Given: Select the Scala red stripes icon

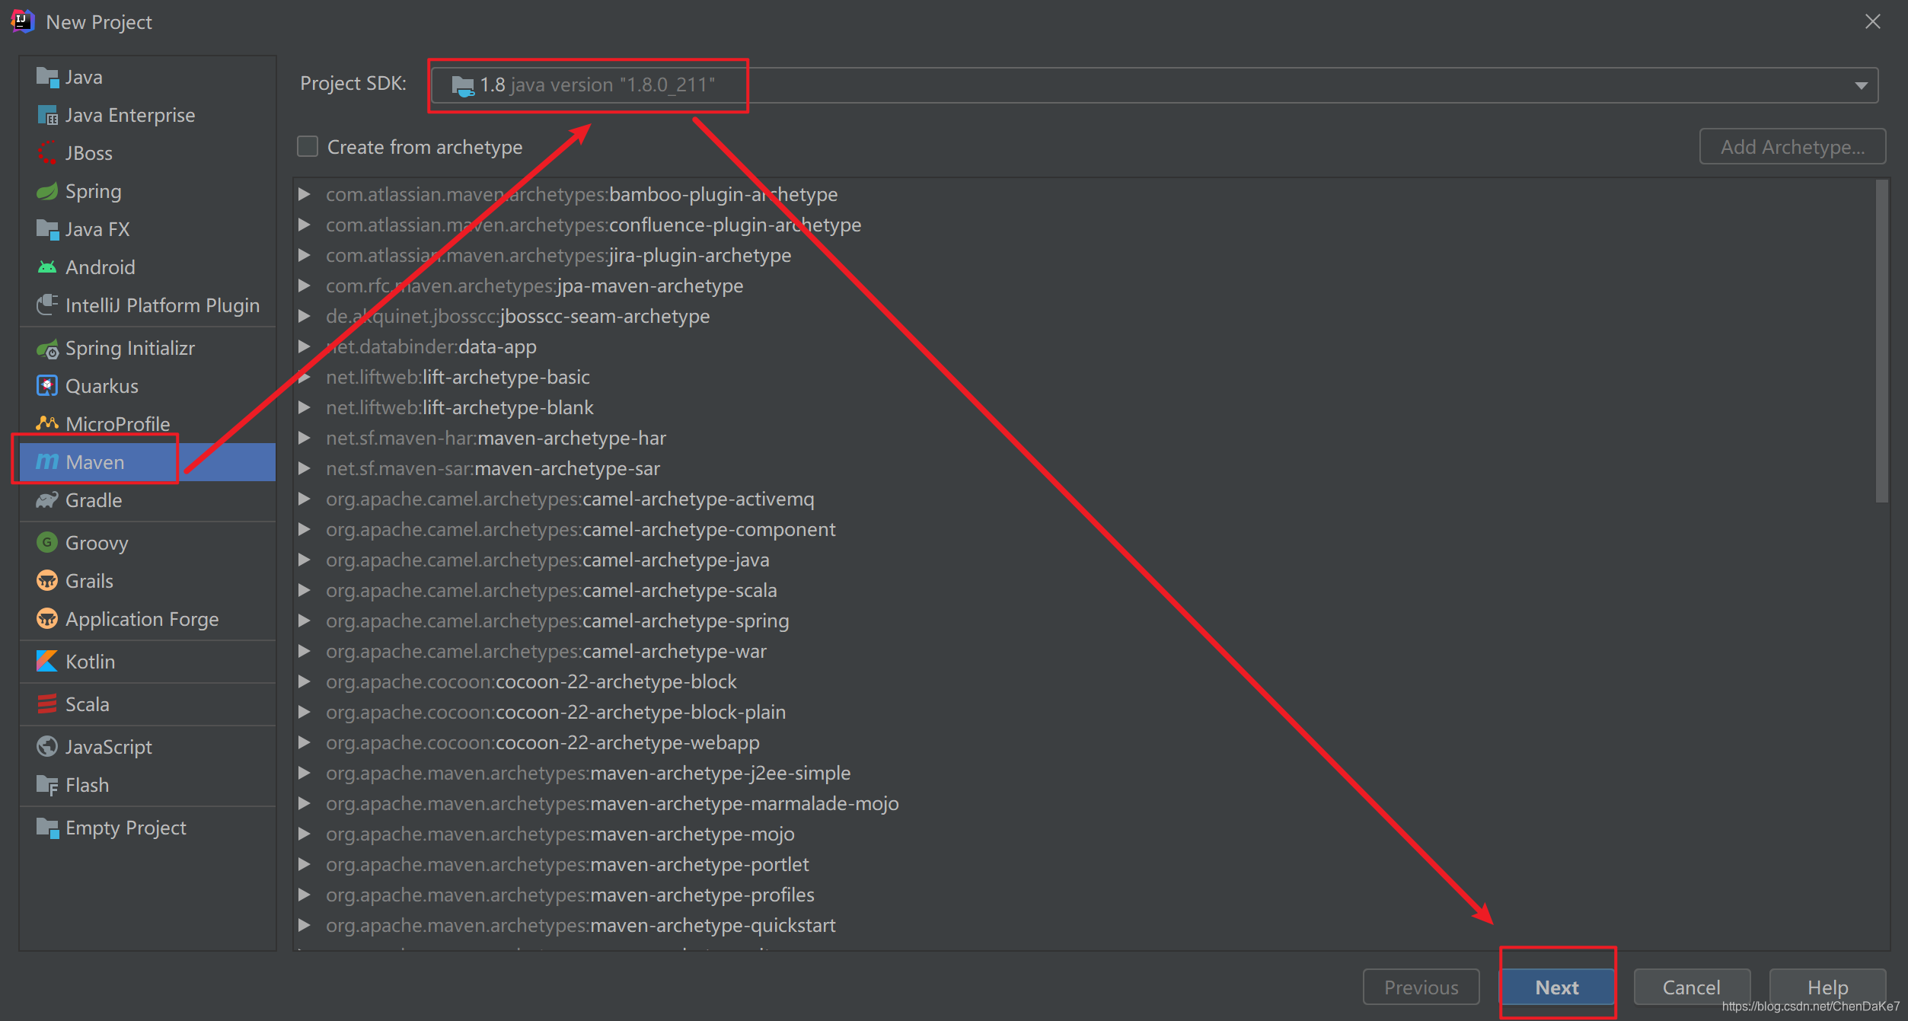Looking at the screenshot, I should (47, 704).
